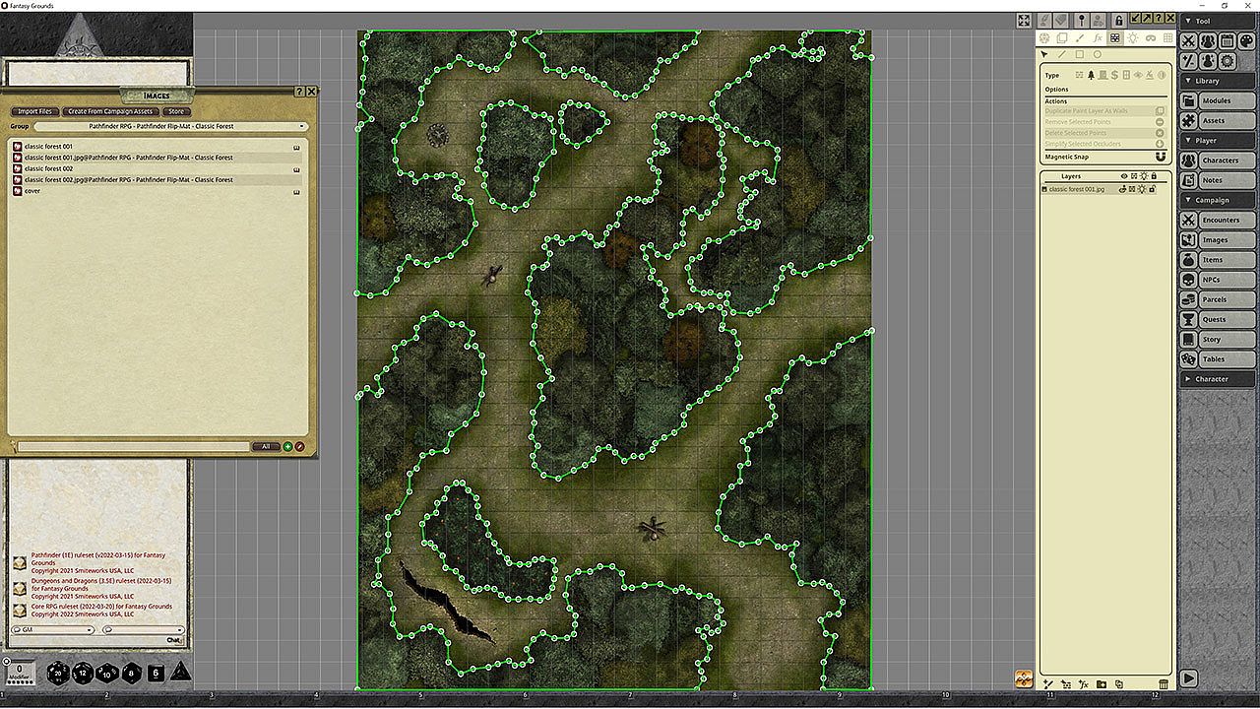
Task: Open the Combat Tracker crossed-swords tool
Action: tap(1189, 41)
